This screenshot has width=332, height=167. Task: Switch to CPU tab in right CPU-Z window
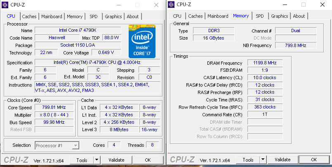177,16
